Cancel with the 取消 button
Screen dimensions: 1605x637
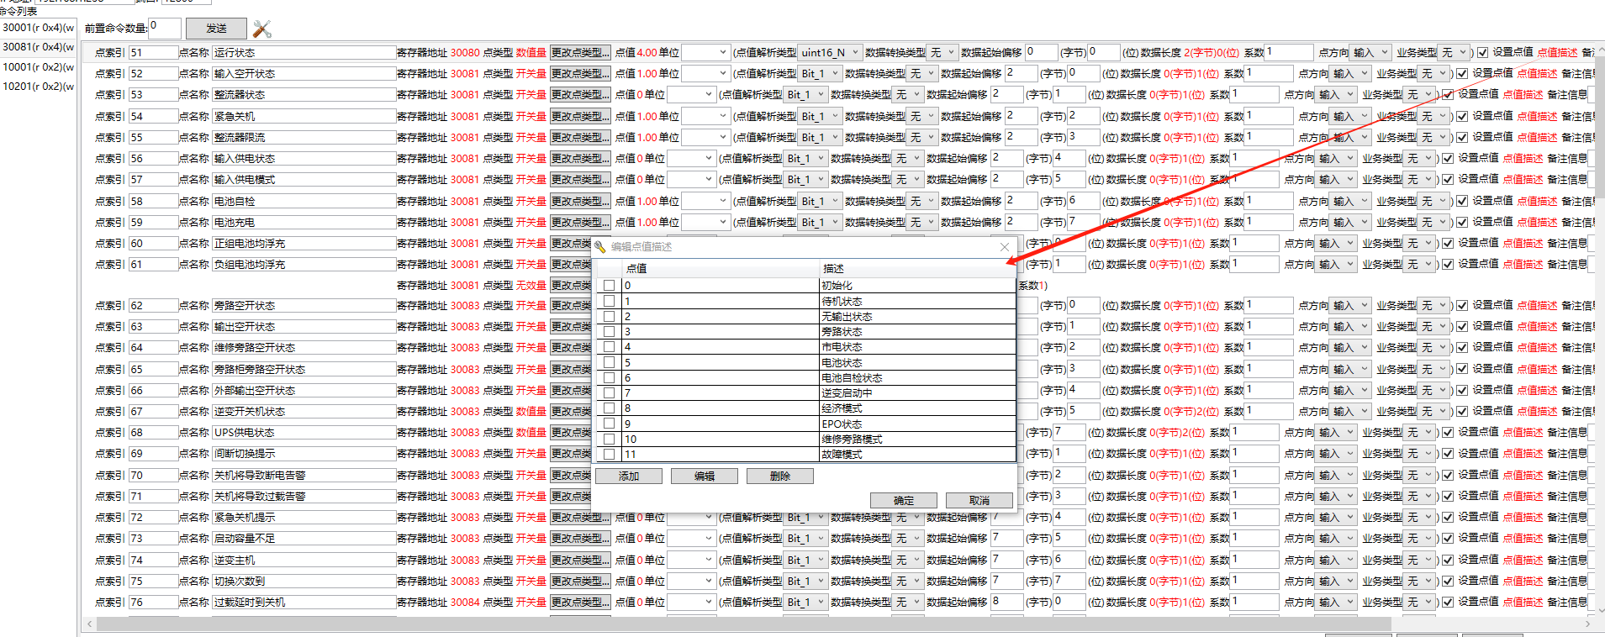point(979,500)
